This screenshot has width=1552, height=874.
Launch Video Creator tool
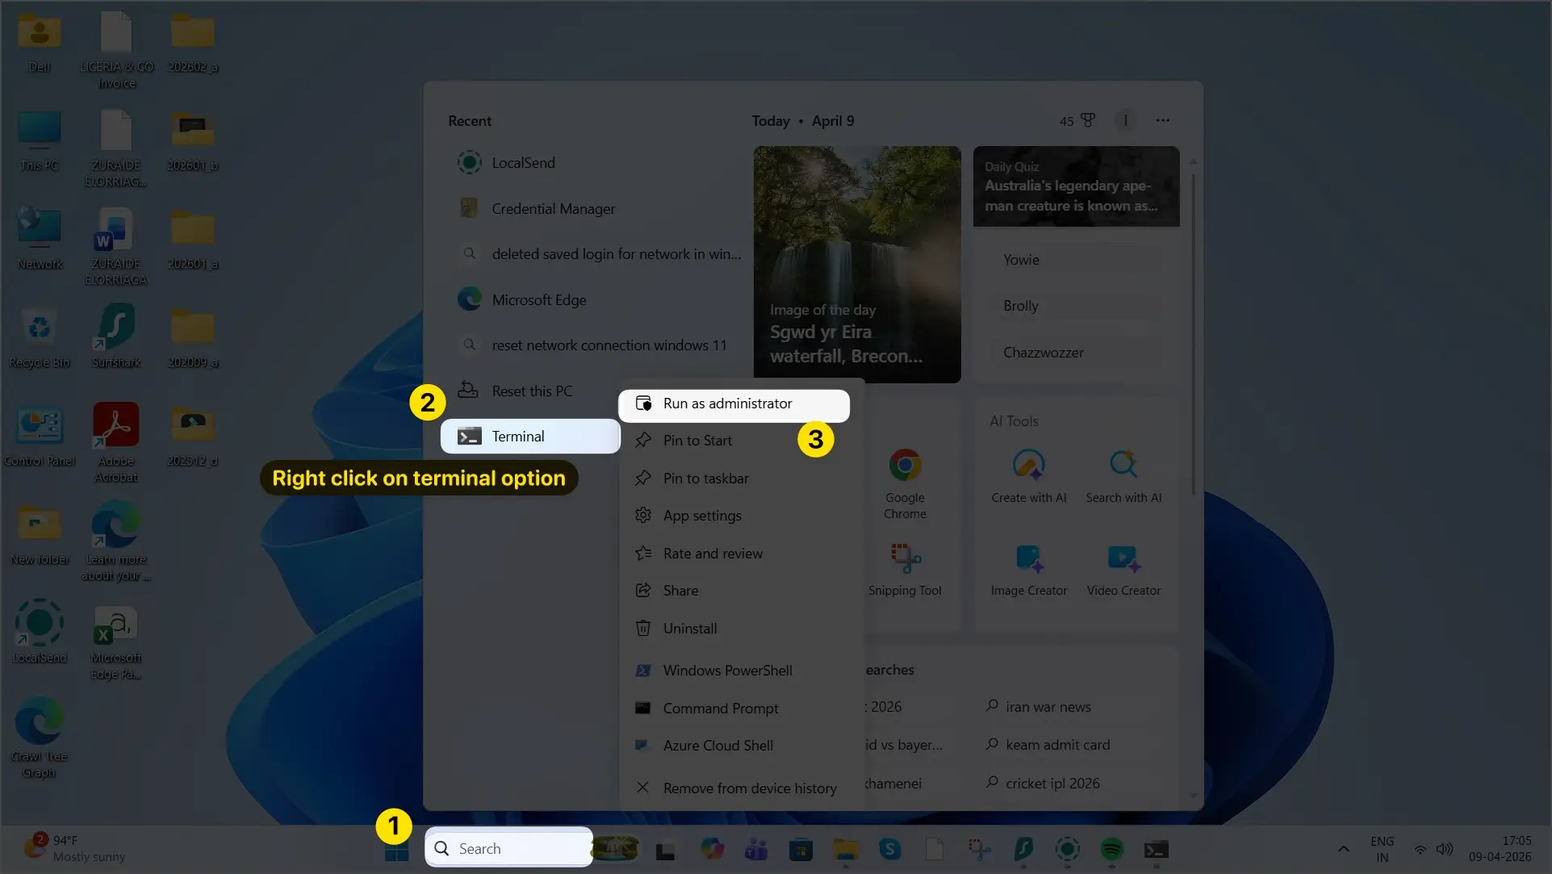click(x=1123, y=559)
